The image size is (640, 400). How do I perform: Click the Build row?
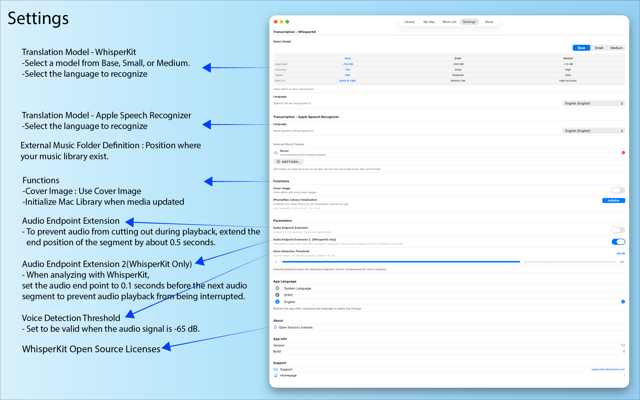(x=449, y=351)
